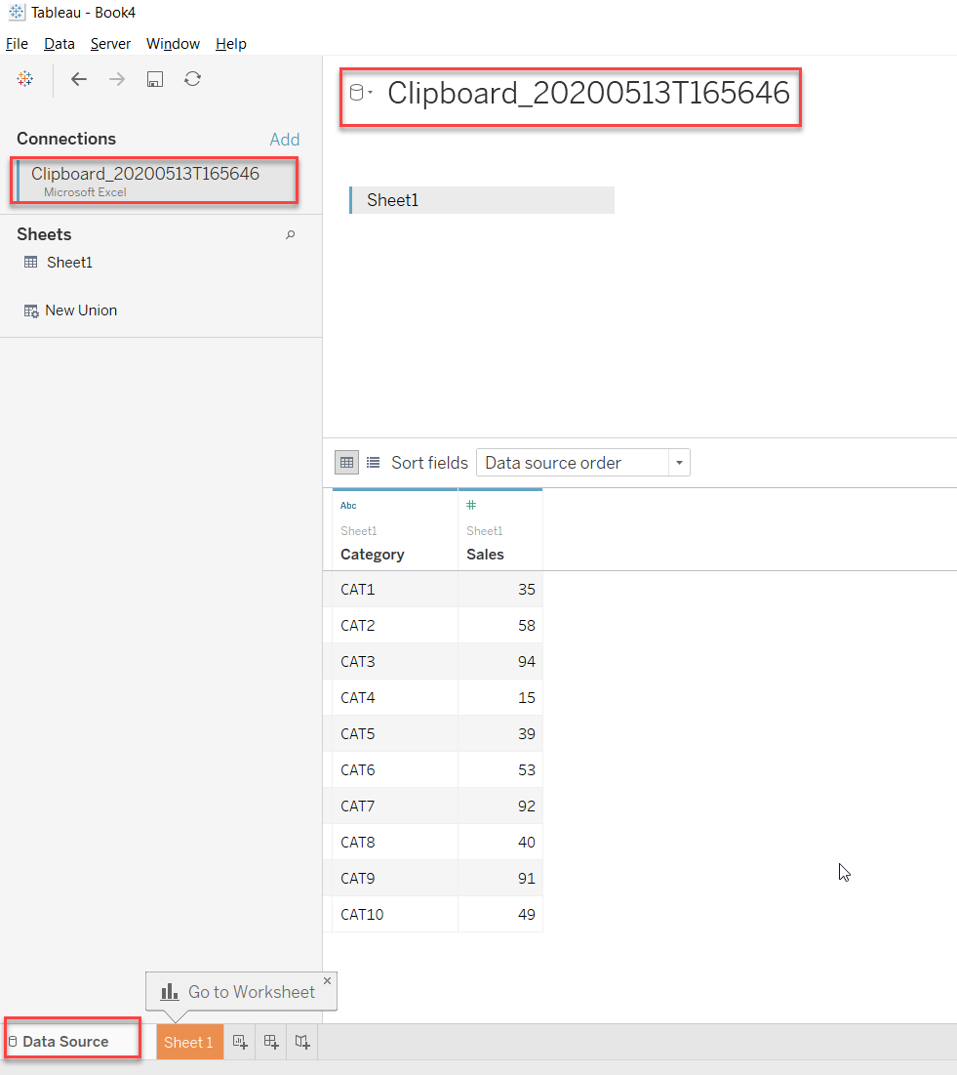Click the Connections panel heading
Screen dimensions: 957x1075
pos(66,139)
